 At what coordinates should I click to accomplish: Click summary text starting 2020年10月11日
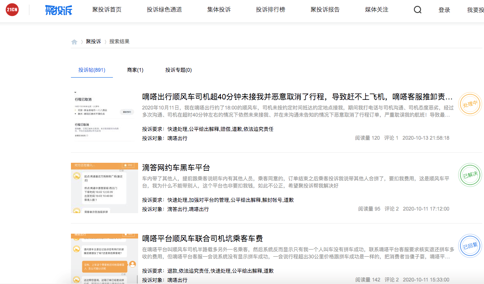tap(298, 111)
